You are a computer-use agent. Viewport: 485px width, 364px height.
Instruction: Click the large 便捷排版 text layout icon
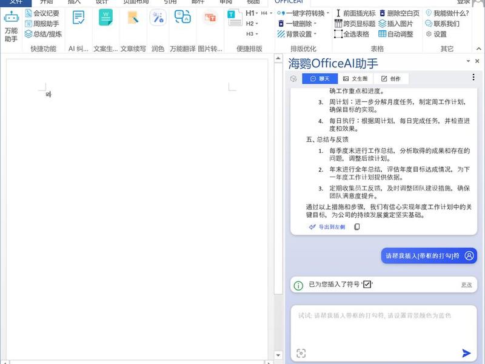point(235,19)
